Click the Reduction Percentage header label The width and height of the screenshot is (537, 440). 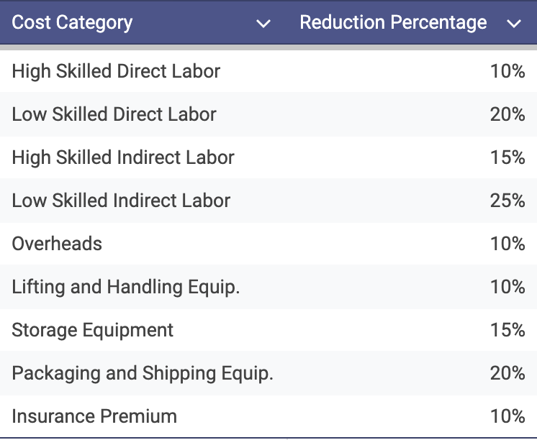coord(393,23)
